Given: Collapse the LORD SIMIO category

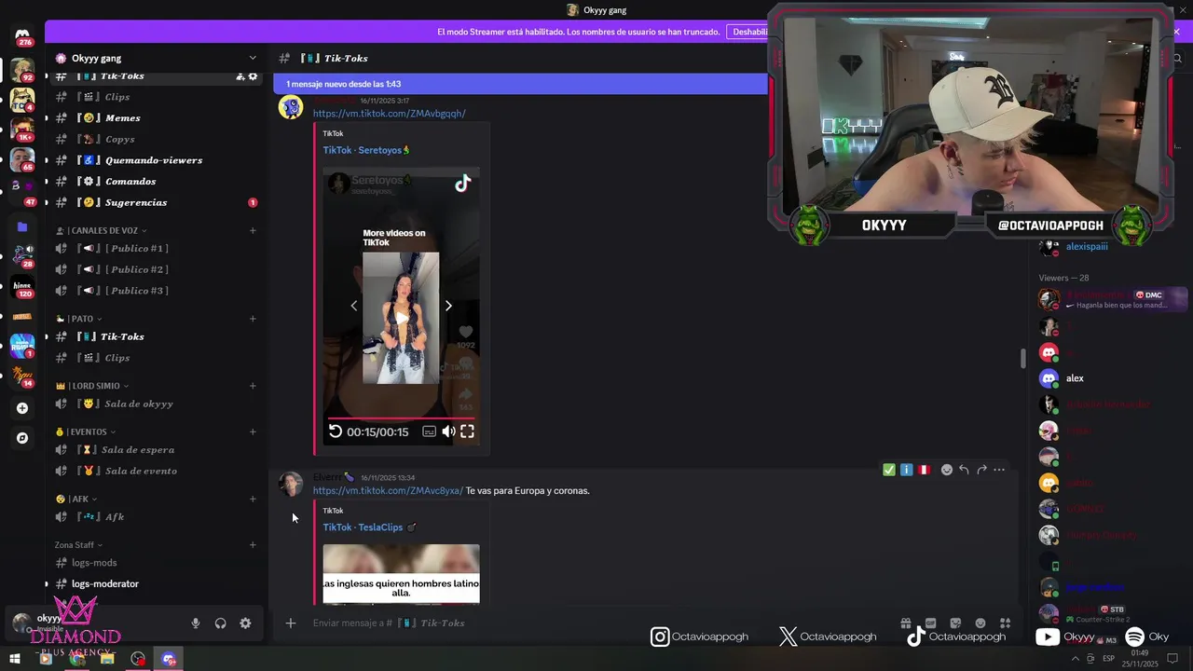Looking at the screenshot, I should (92, 386).
